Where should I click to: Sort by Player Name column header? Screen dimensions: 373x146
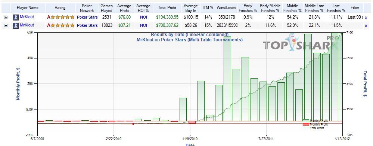28,8
